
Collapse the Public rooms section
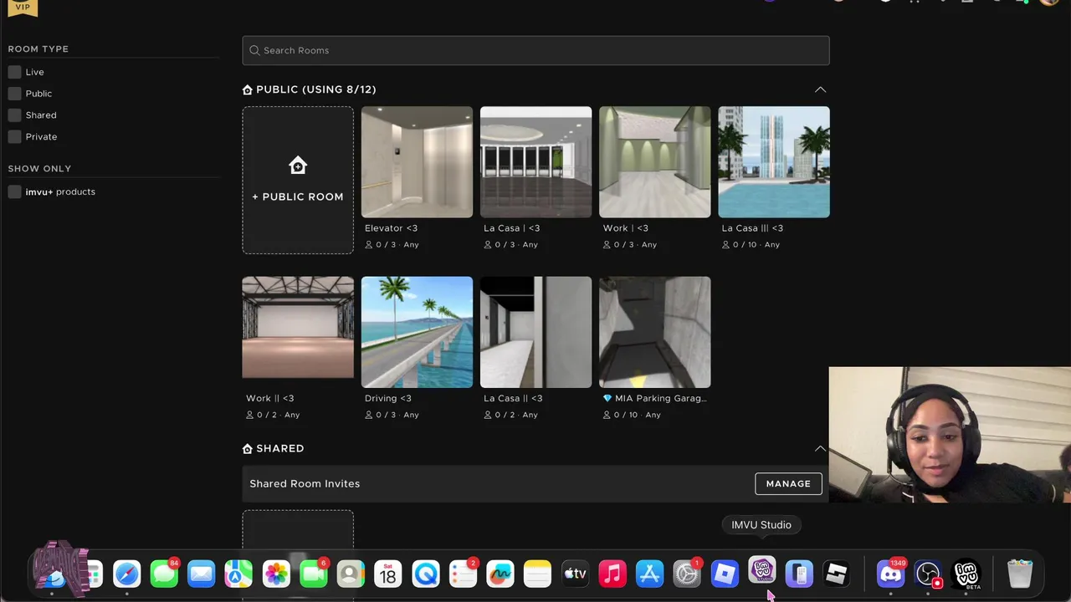click(x=820, y=89)
